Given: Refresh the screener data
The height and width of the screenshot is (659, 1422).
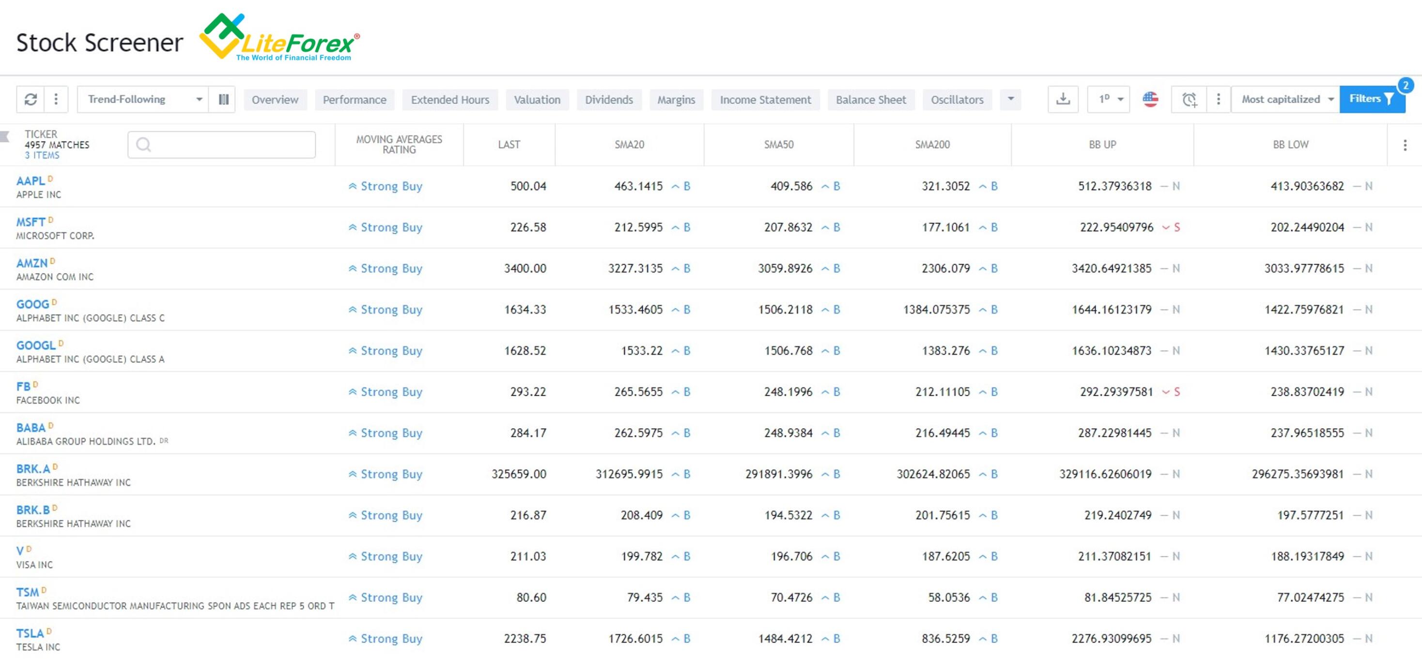Looking at the screenshot, I should 31,99.
